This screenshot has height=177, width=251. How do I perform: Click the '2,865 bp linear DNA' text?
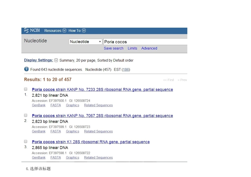[x=50, y=148]
